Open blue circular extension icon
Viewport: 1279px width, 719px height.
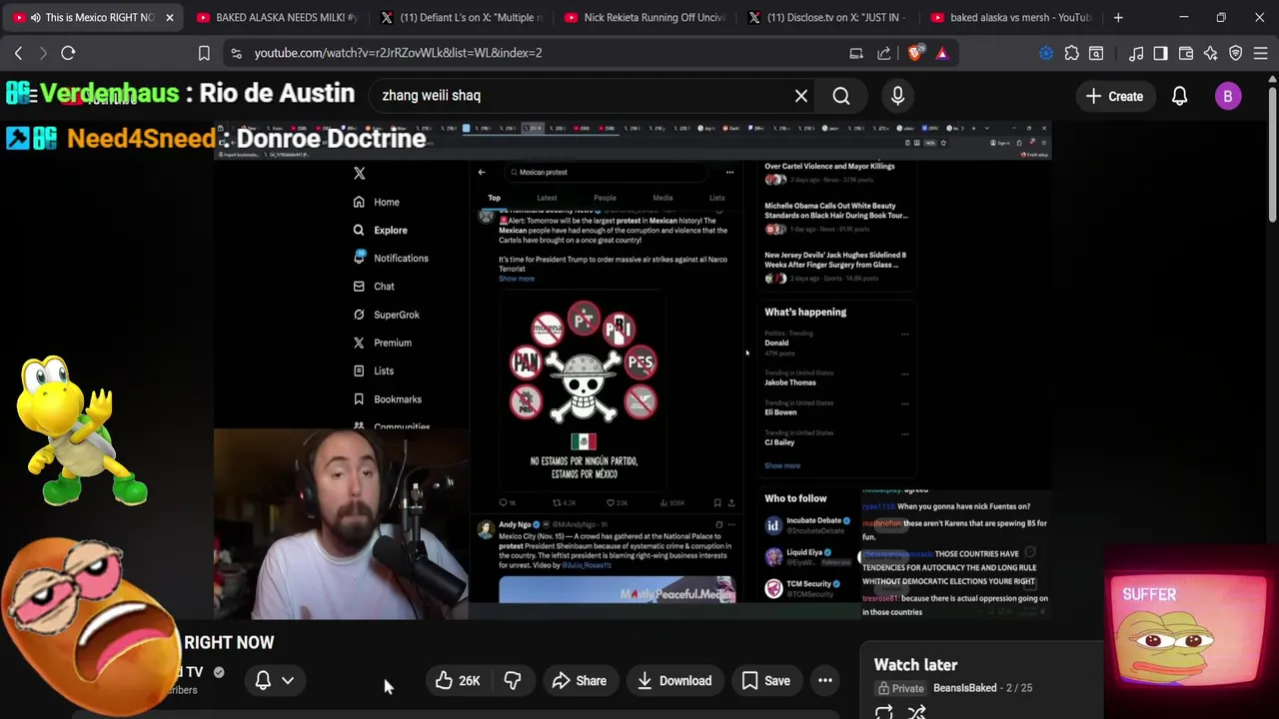tap(1046, 53)
